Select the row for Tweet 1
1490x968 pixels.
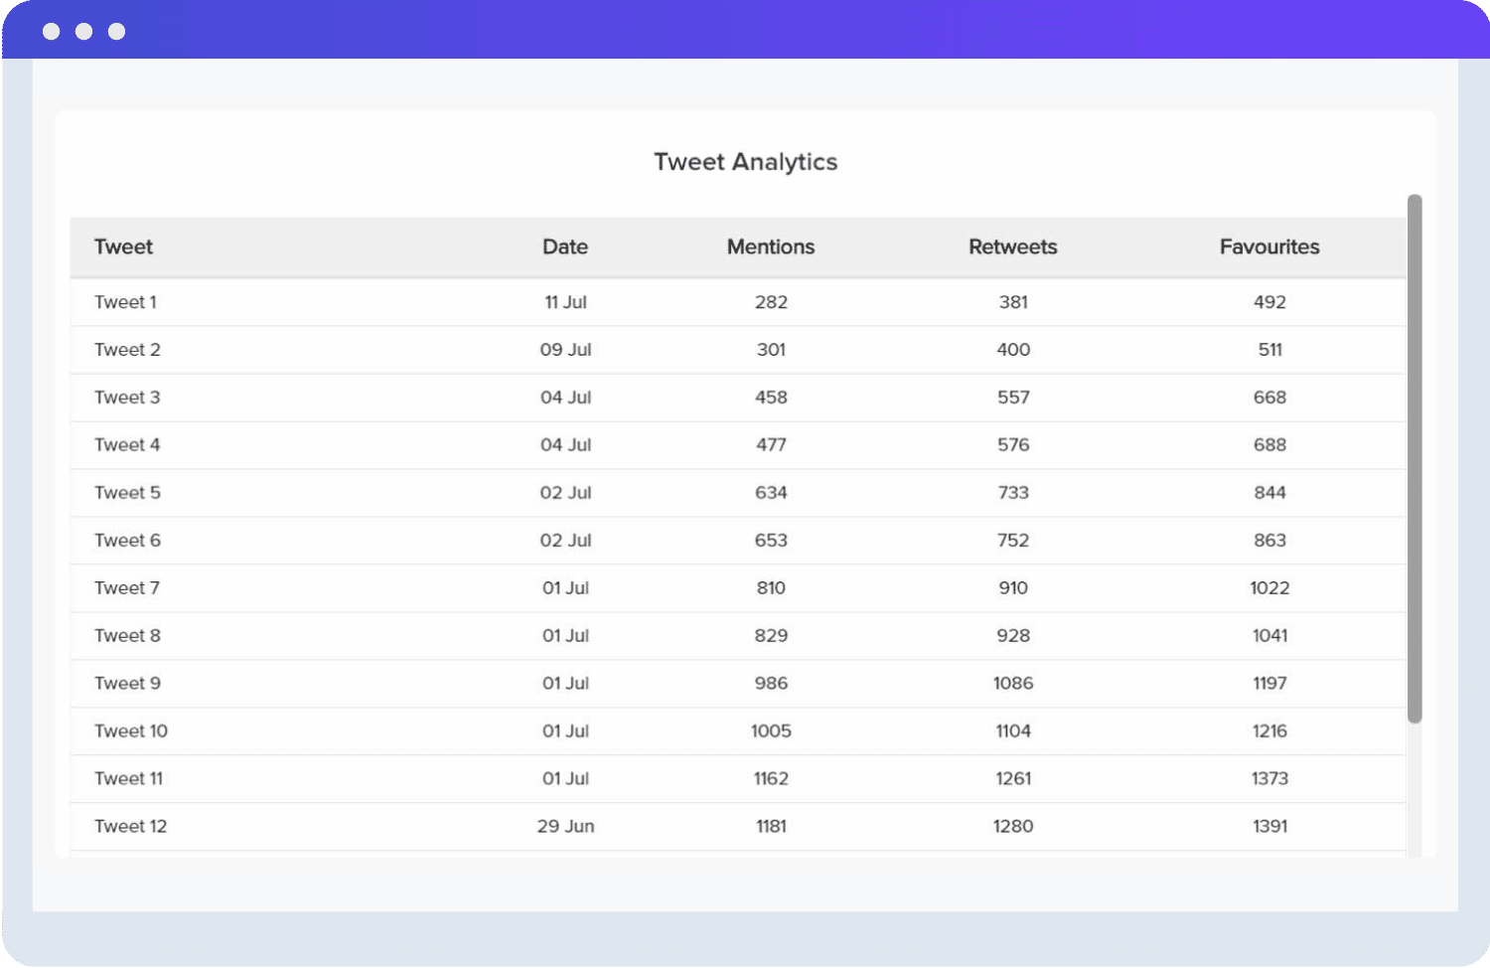[x=397, y=301]
